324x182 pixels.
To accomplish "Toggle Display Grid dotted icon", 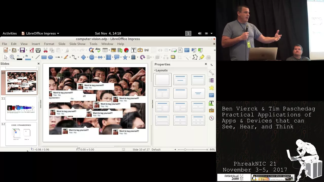I will (x=154, y=50).
